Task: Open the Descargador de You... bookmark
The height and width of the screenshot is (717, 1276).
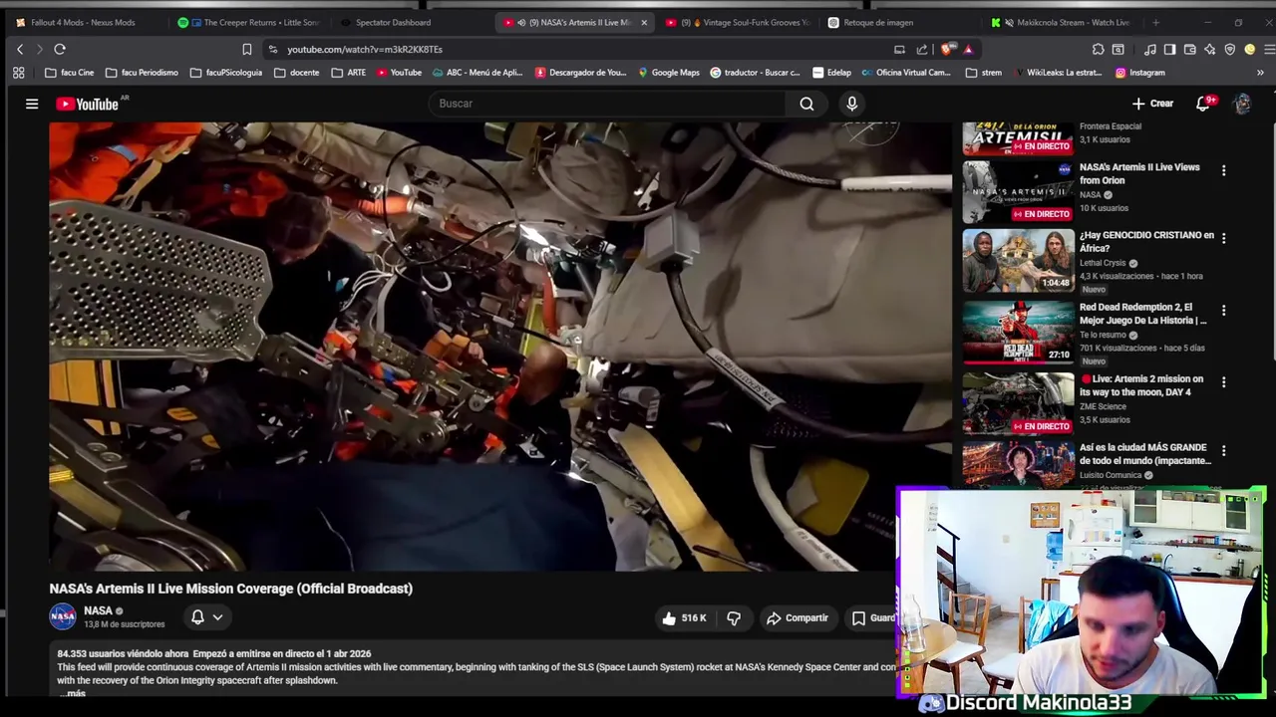Action: [580, 73]
